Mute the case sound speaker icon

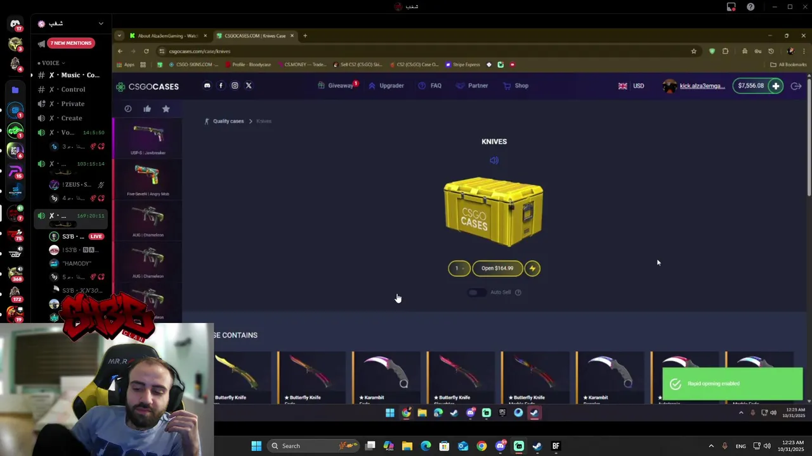click(494, 160)
